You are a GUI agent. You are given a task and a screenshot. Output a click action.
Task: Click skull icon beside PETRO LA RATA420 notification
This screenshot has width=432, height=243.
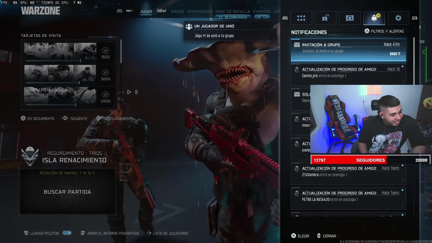pyautogui.click(x=297, y=194)
